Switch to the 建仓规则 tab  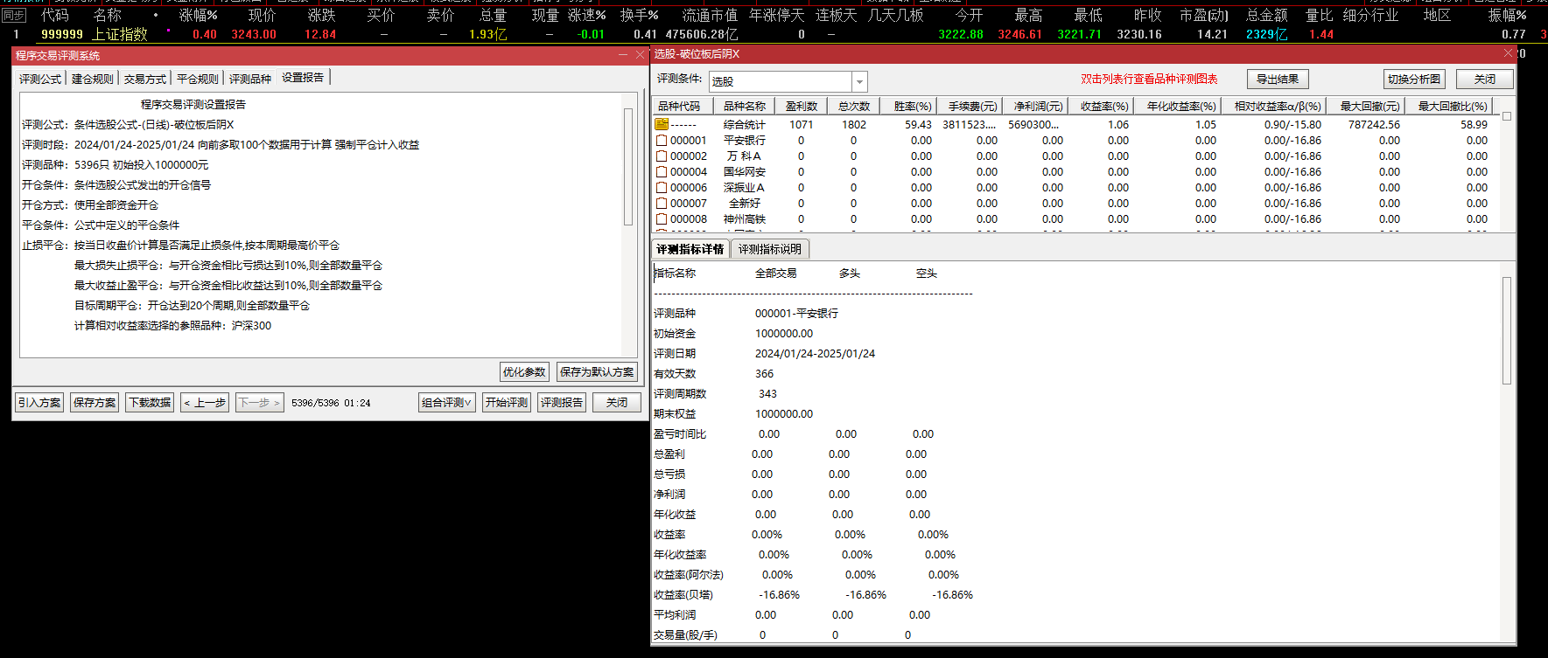[93, 79]
